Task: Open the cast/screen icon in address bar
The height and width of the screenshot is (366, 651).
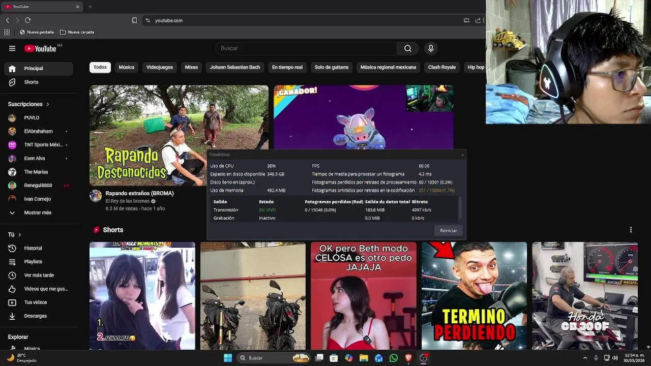Action: [466, 20]
